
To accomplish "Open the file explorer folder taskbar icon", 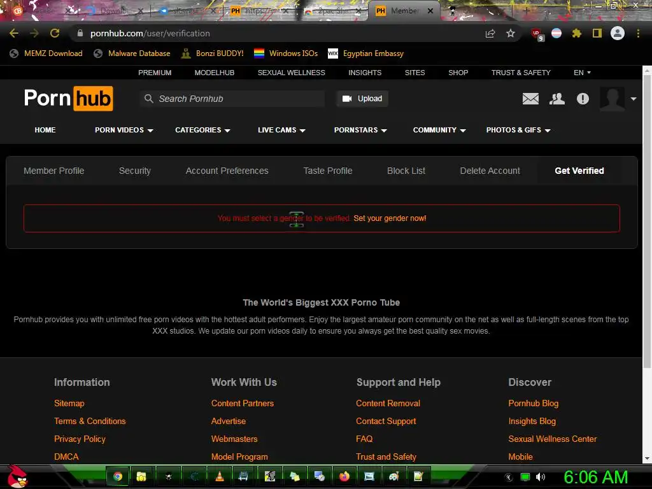I will pyautogui.click(x=141, y=476).
